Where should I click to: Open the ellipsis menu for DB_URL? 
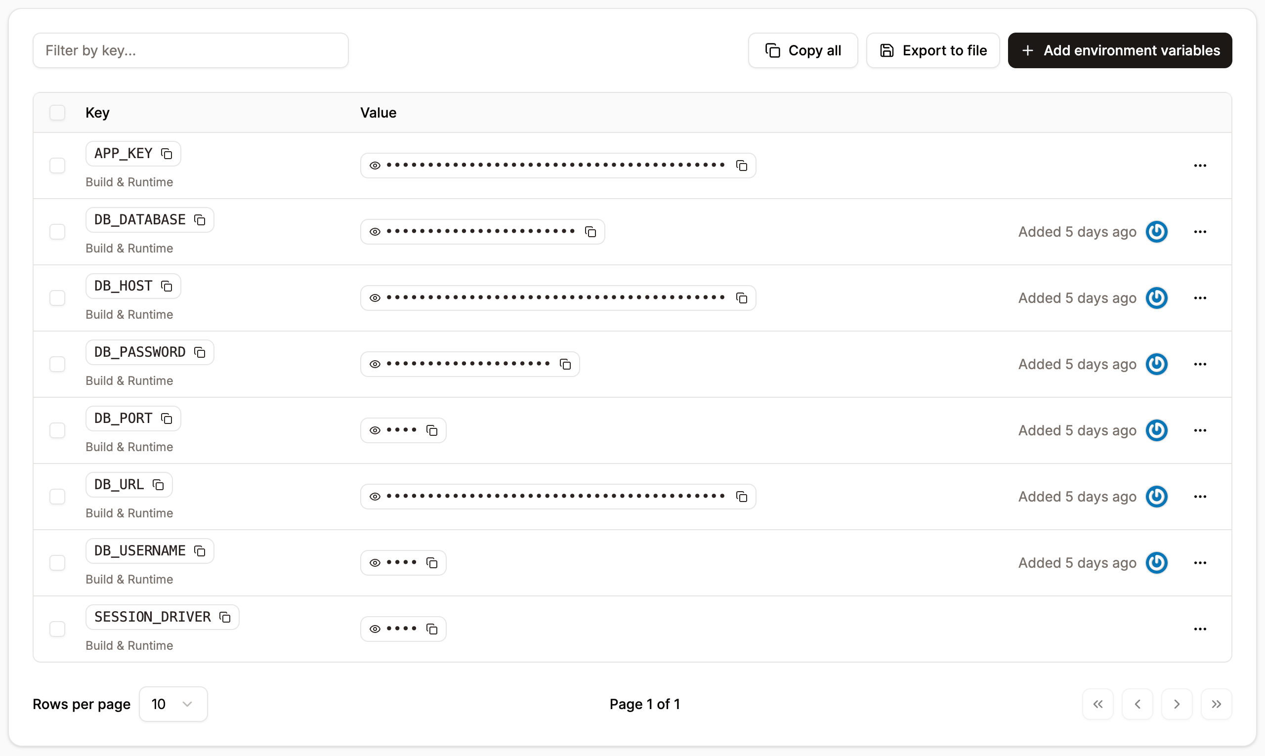click(x=1200, y=496)
